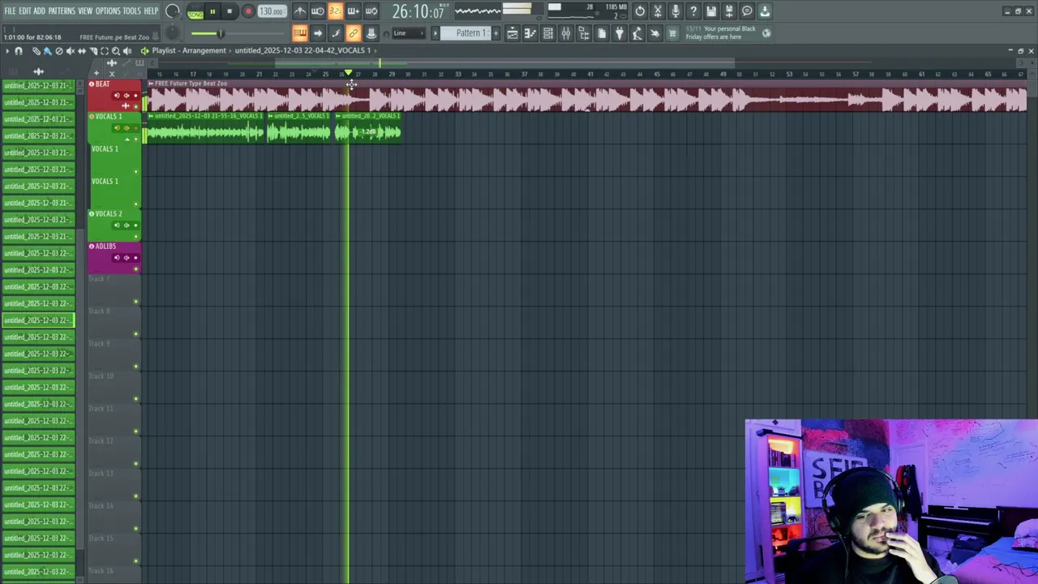This screenshot has width=1038, height=584.
Task: Open the PATTERNS menu
Action: click(62, 11)
